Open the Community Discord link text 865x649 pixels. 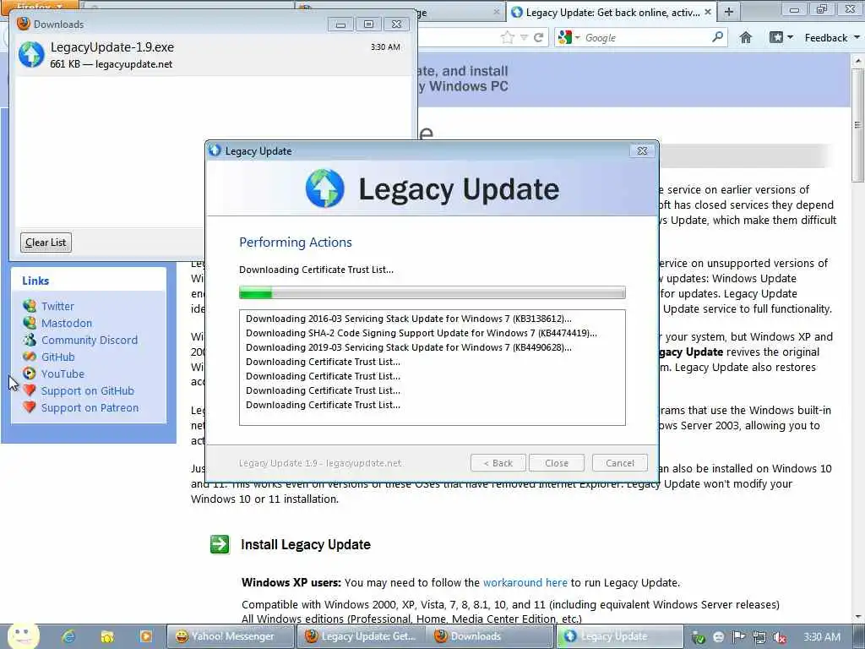pos(90,340)
